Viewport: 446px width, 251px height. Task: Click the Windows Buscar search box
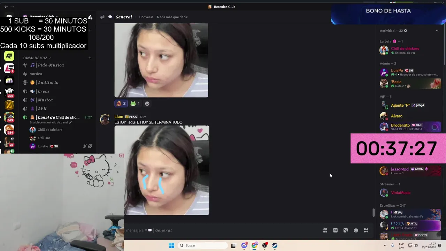(x=203, y=245)
